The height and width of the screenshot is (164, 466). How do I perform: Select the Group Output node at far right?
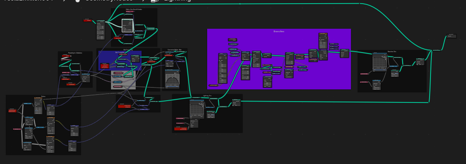pyautogui.click(x=452, y=36)
